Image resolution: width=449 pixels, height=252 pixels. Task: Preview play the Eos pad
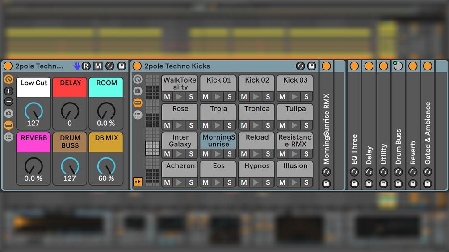pyautogui.click(x=218, y=182)
